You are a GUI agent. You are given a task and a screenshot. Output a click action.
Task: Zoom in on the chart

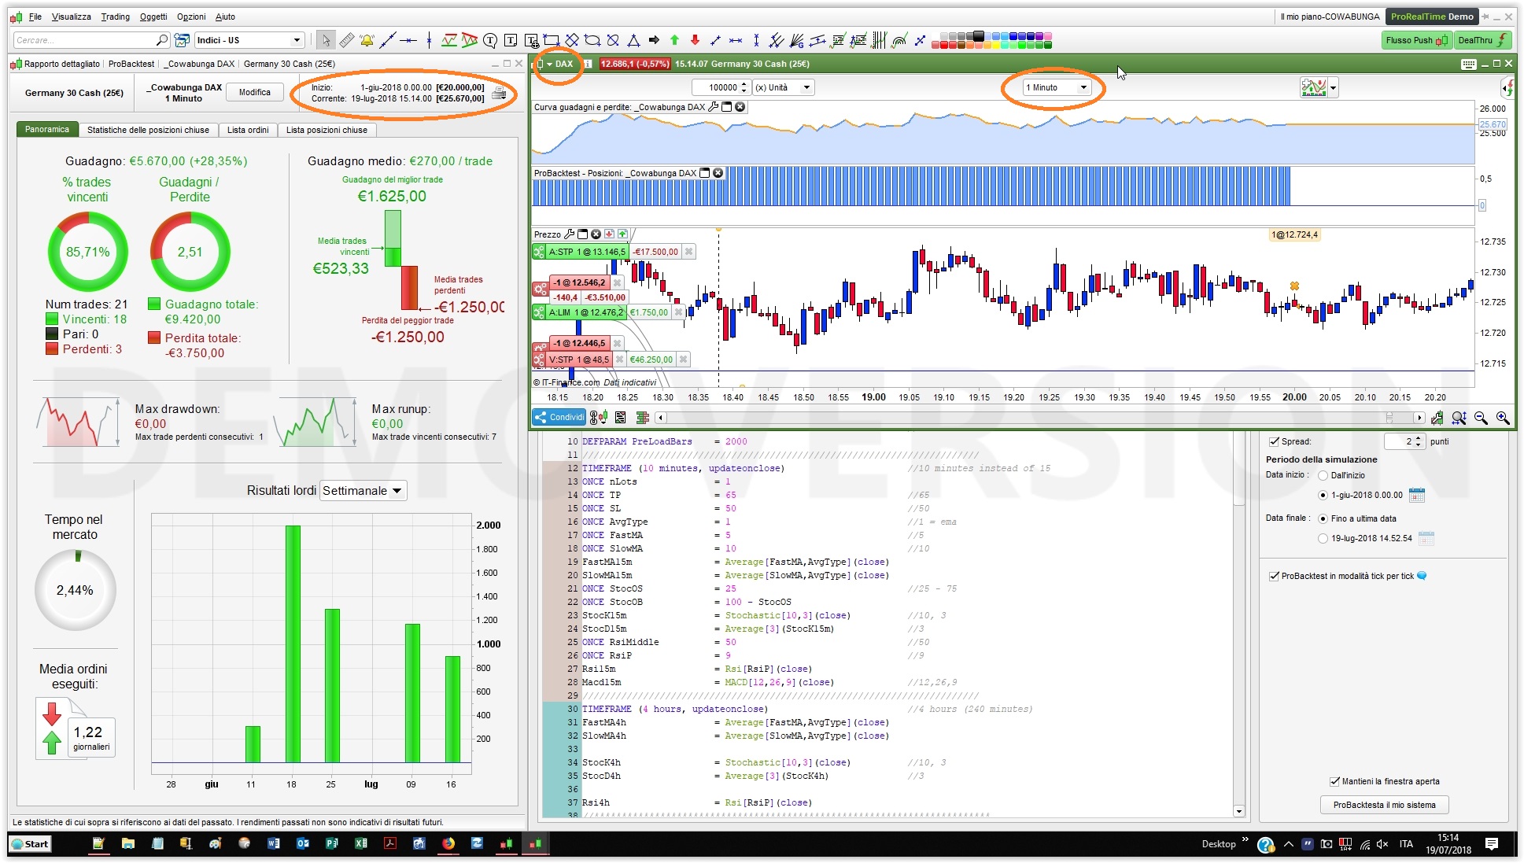pyautogui.click(x=1502, y=418)
